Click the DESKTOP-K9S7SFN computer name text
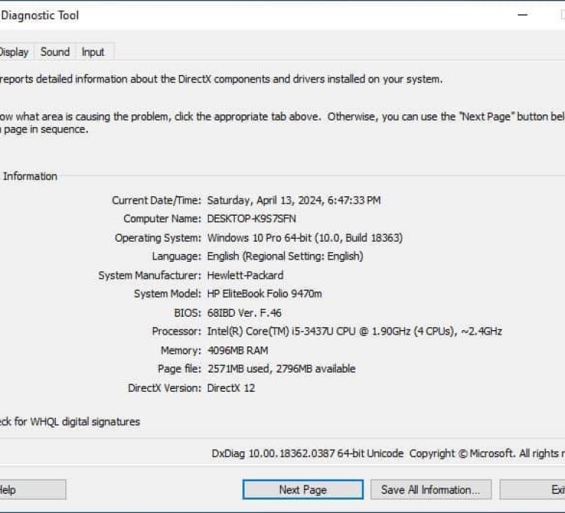Viewport: 565px width, 513px height. coord(251,219)
